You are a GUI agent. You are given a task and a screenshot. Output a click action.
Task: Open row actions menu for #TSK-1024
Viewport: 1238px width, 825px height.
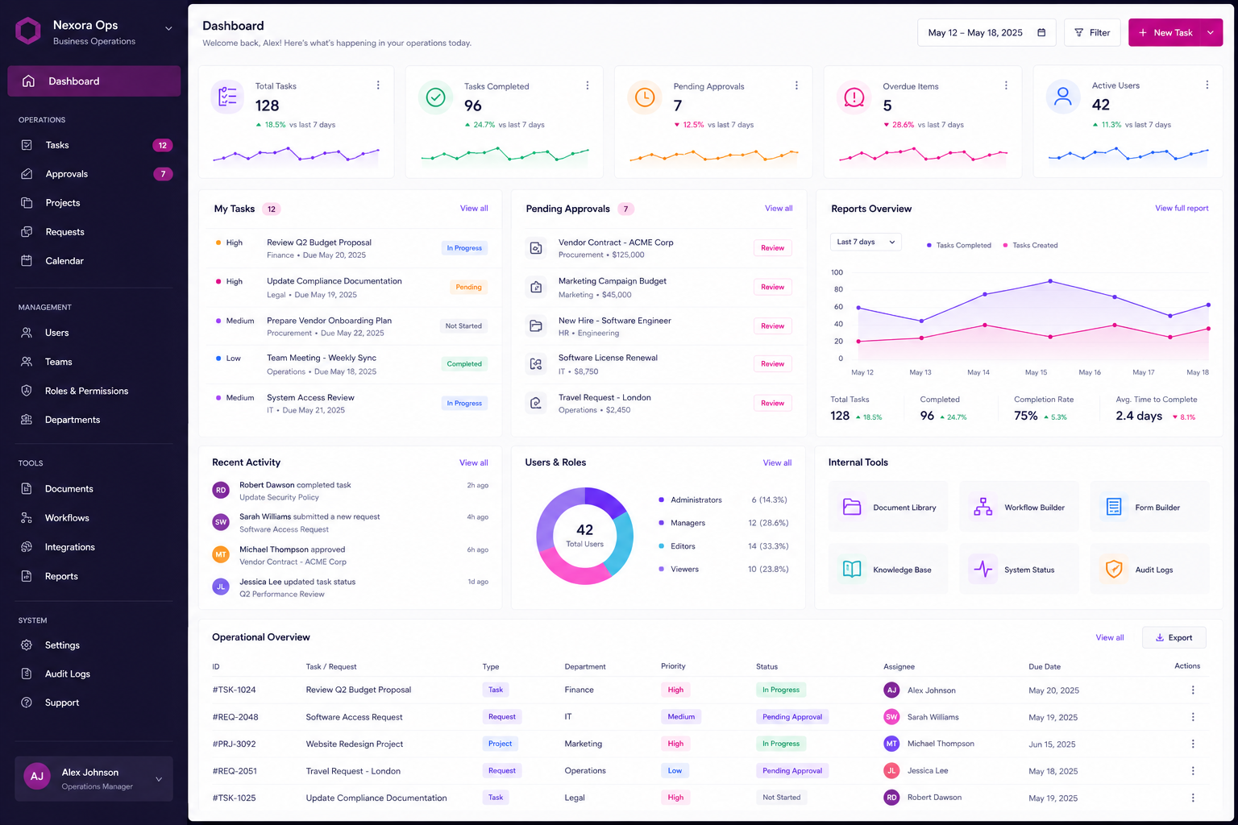click(1193, 690)
